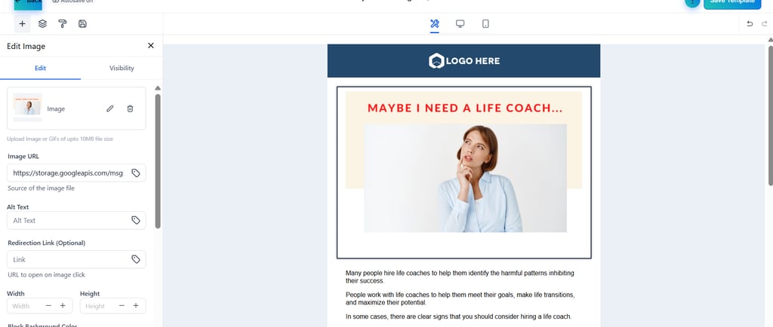Screen dimensions: 773x327
Task: Select the life coach image in canvas
Action: click(x=464, y=173)
